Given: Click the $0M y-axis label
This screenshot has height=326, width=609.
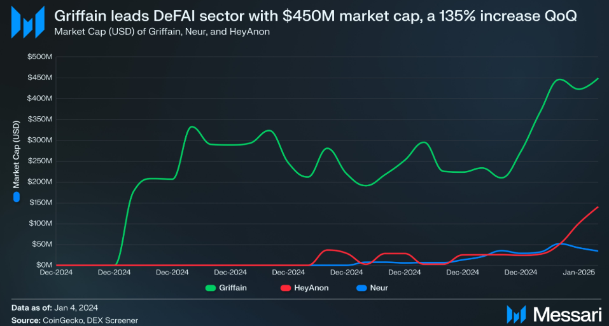Looking at the screenshot, I should [45, 265].
